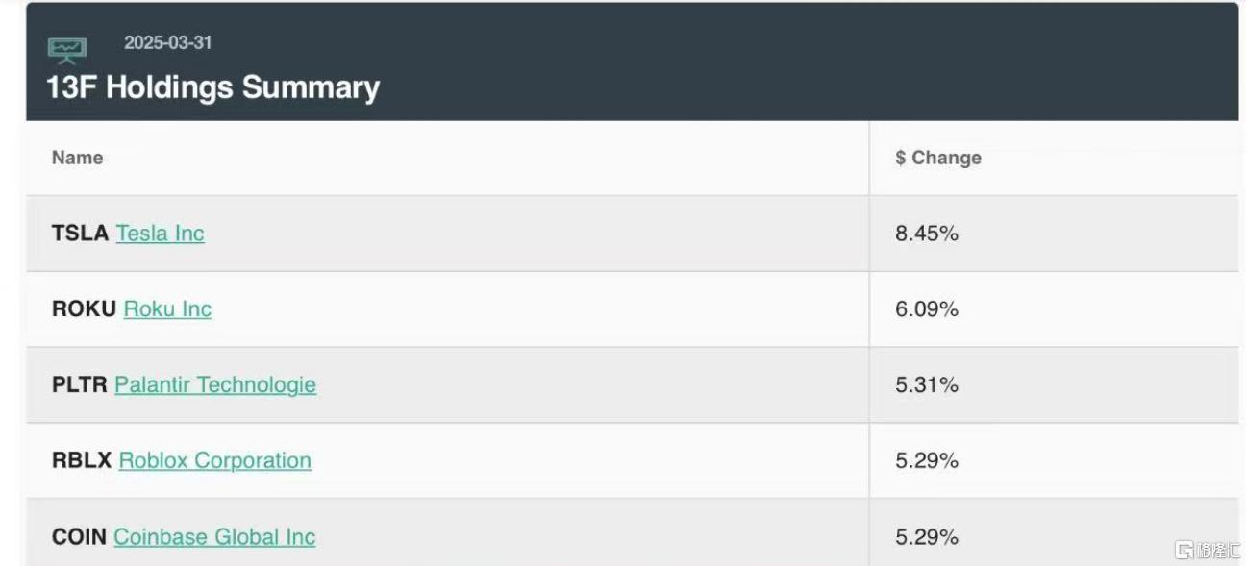Select the TSLA ticker symbol
Screen dimensions: 1247x566
[x=80, y=234]
